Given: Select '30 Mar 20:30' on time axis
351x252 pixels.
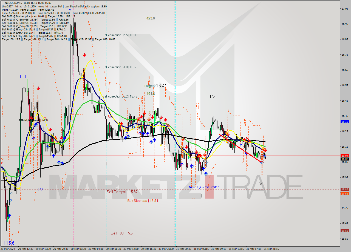Looking at the screenshot, I should [166, 249].
